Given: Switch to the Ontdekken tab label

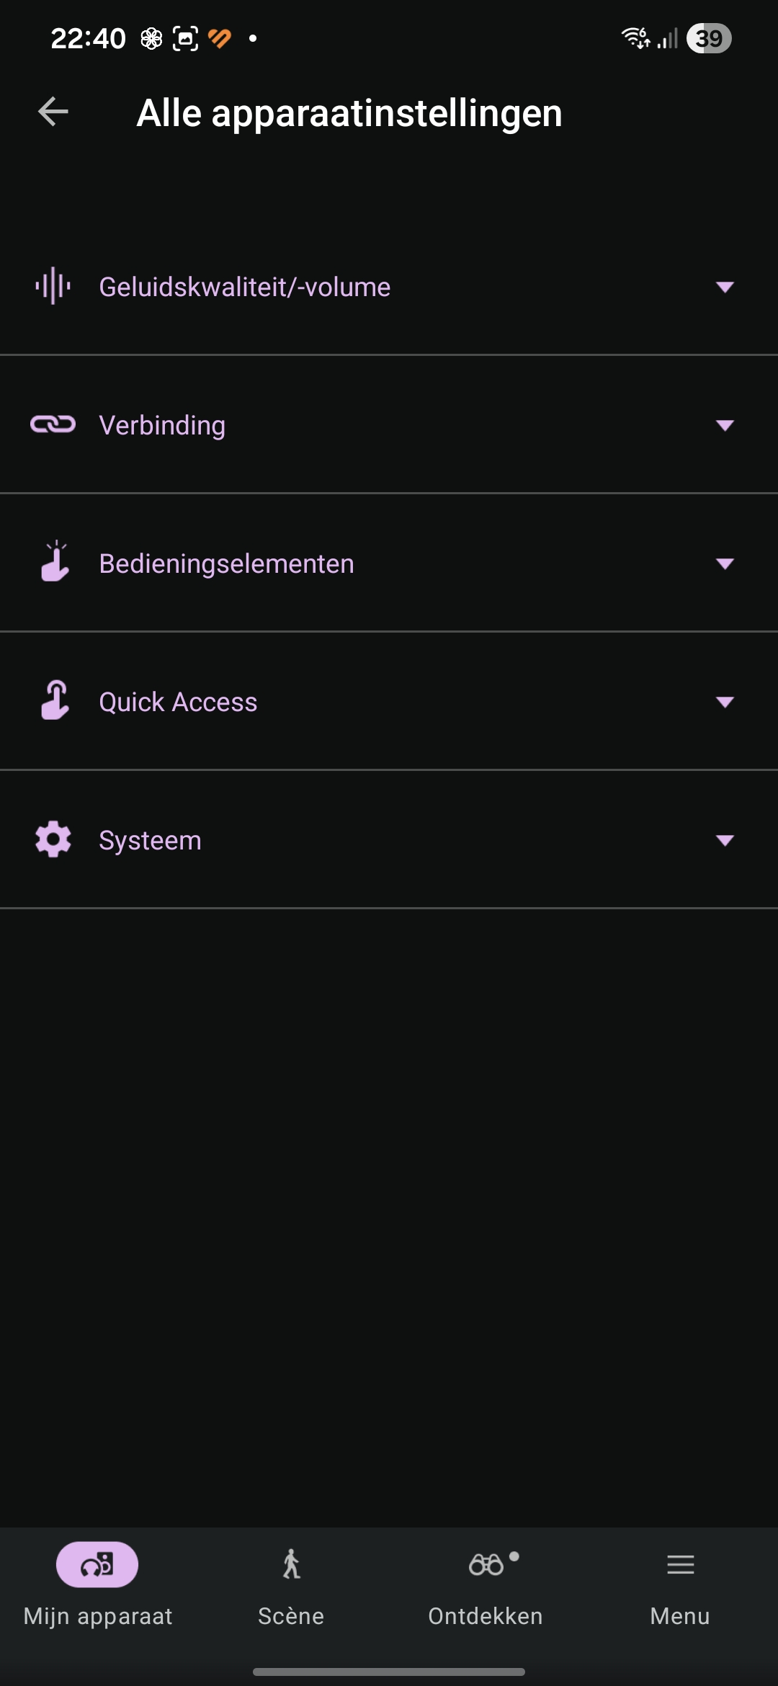Looking at the screenshot, I should [x=486, y=1616].
